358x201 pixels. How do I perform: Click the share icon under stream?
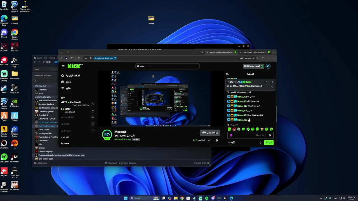pos(209,140)
